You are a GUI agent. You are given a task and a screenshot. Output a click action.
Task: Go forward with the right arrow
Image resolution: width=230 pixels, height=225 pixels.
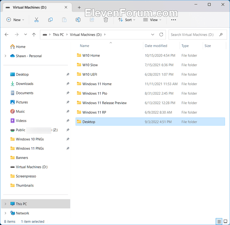pos(17,35)
